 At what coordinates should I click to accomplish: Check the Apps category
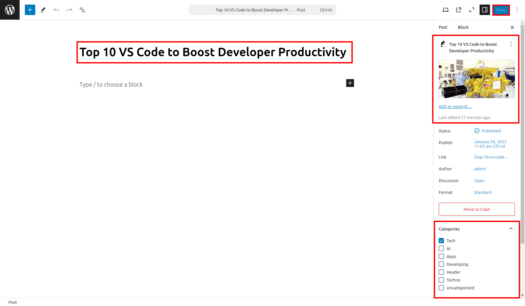[441, 256]
